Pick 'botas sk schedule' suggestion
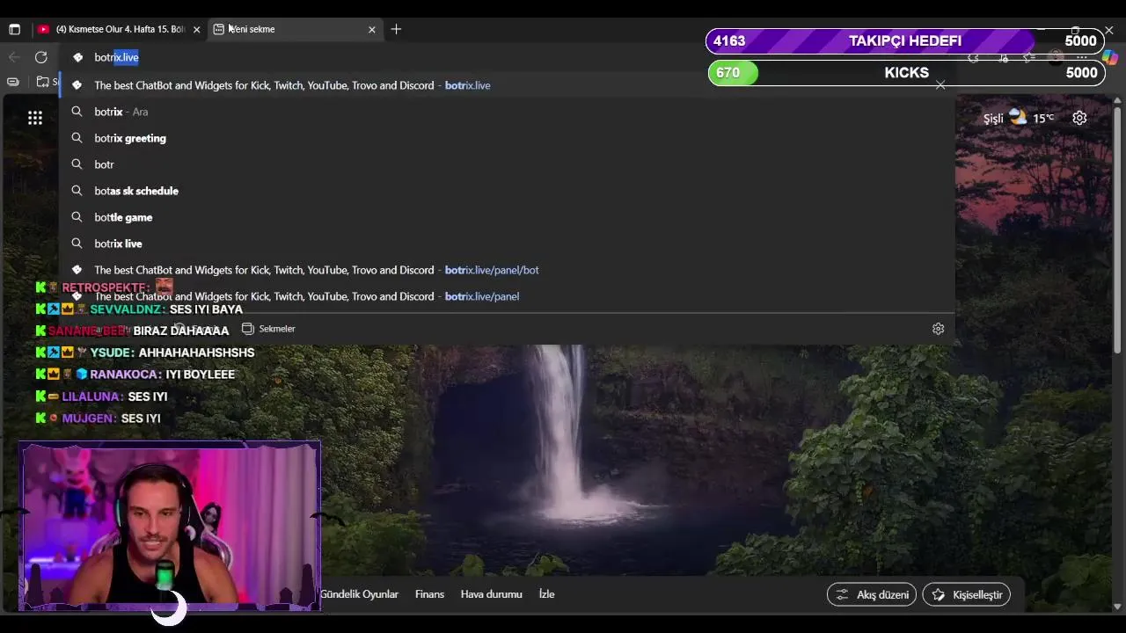This screenshot has height=633, width=1126. click(507, 191)
